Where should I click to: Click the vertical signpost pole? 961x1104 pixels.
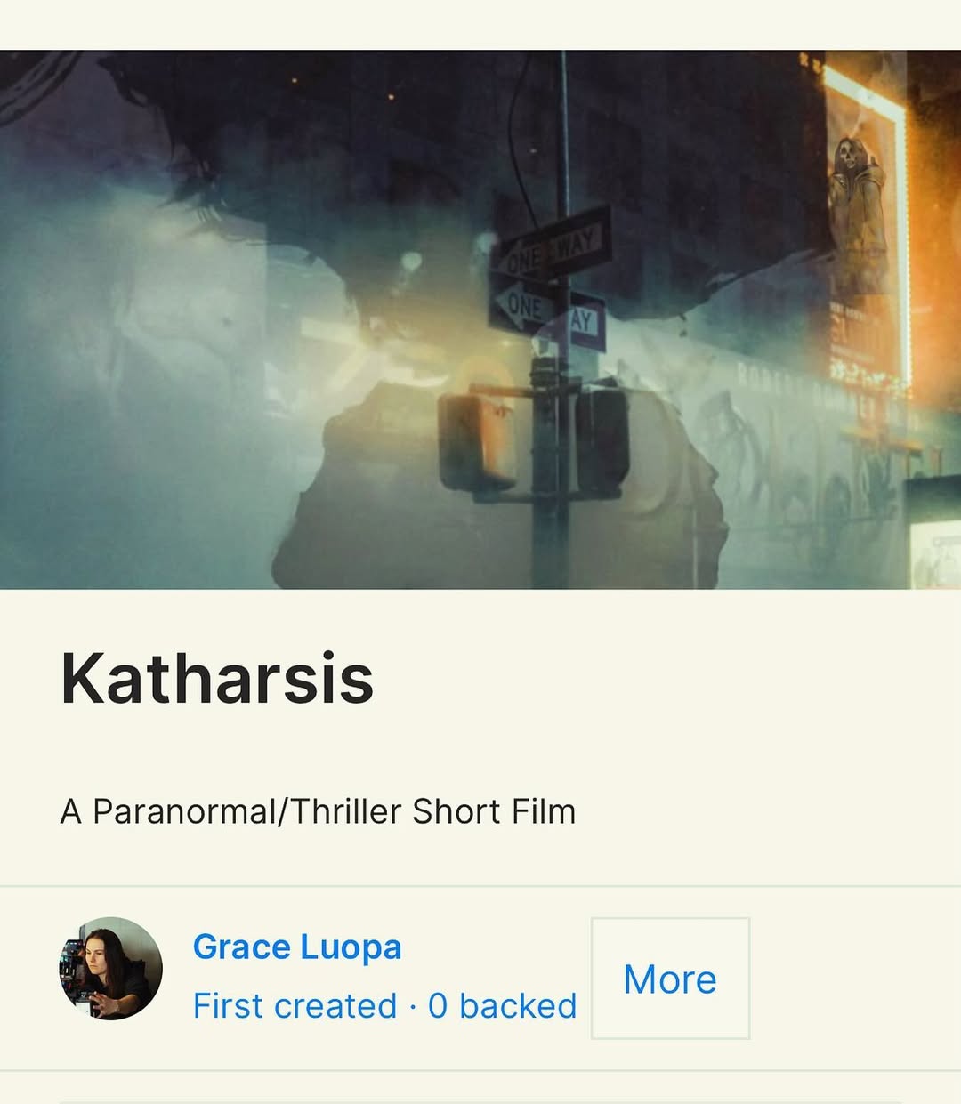click(562, 320)
